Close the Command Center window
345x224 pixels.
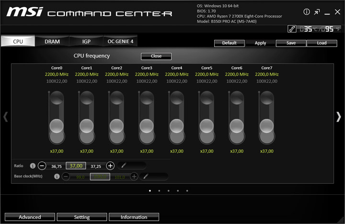pyautogui.click(x=337, y=12)
